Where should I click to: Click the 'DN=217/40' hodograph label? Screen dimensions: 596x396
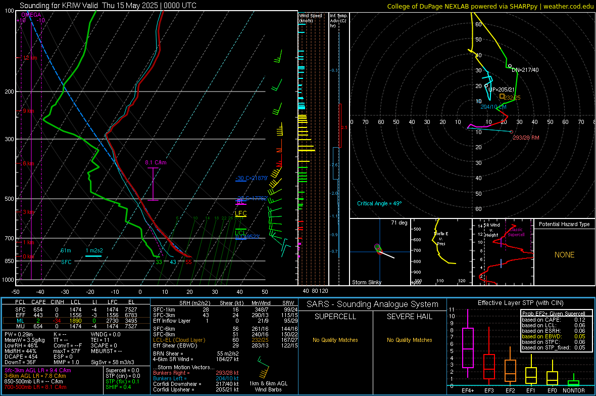525,70
